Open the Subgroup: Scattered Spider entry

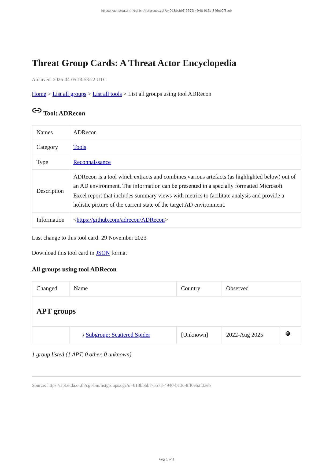point(118,335)
